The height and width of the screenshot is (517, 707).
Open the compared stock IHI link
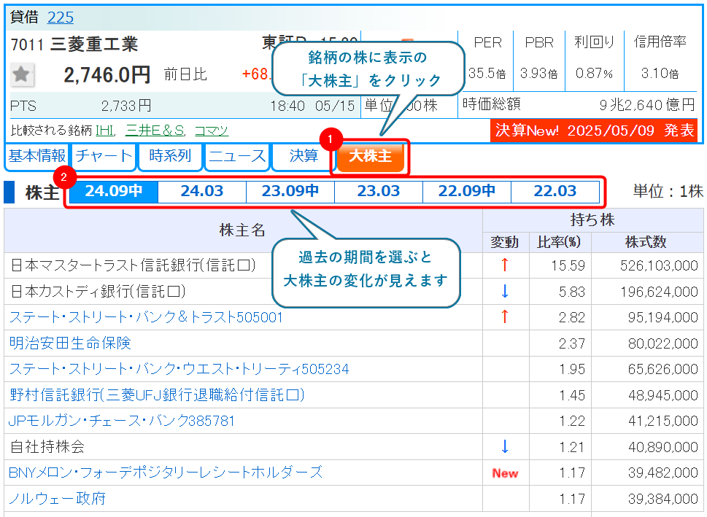pos(104,131)
